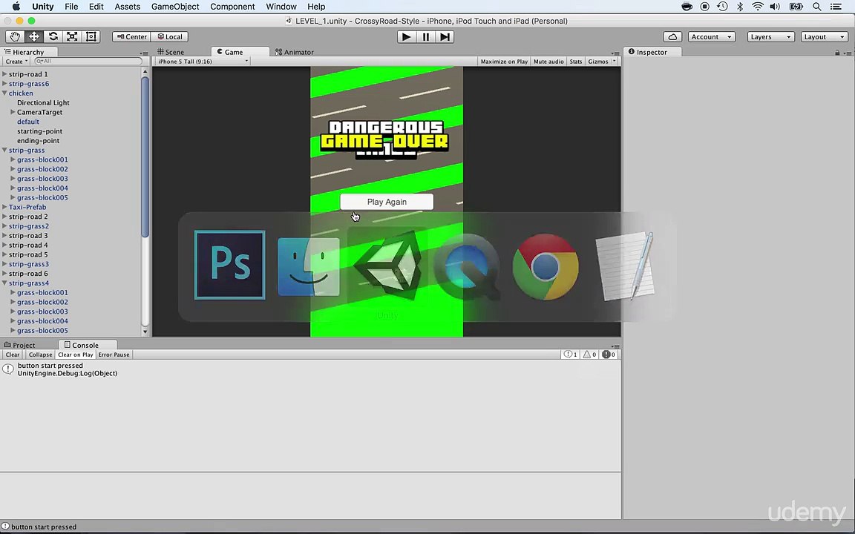Switch to the Animator tab
This screenshot has width=855, height=534.
295,52
